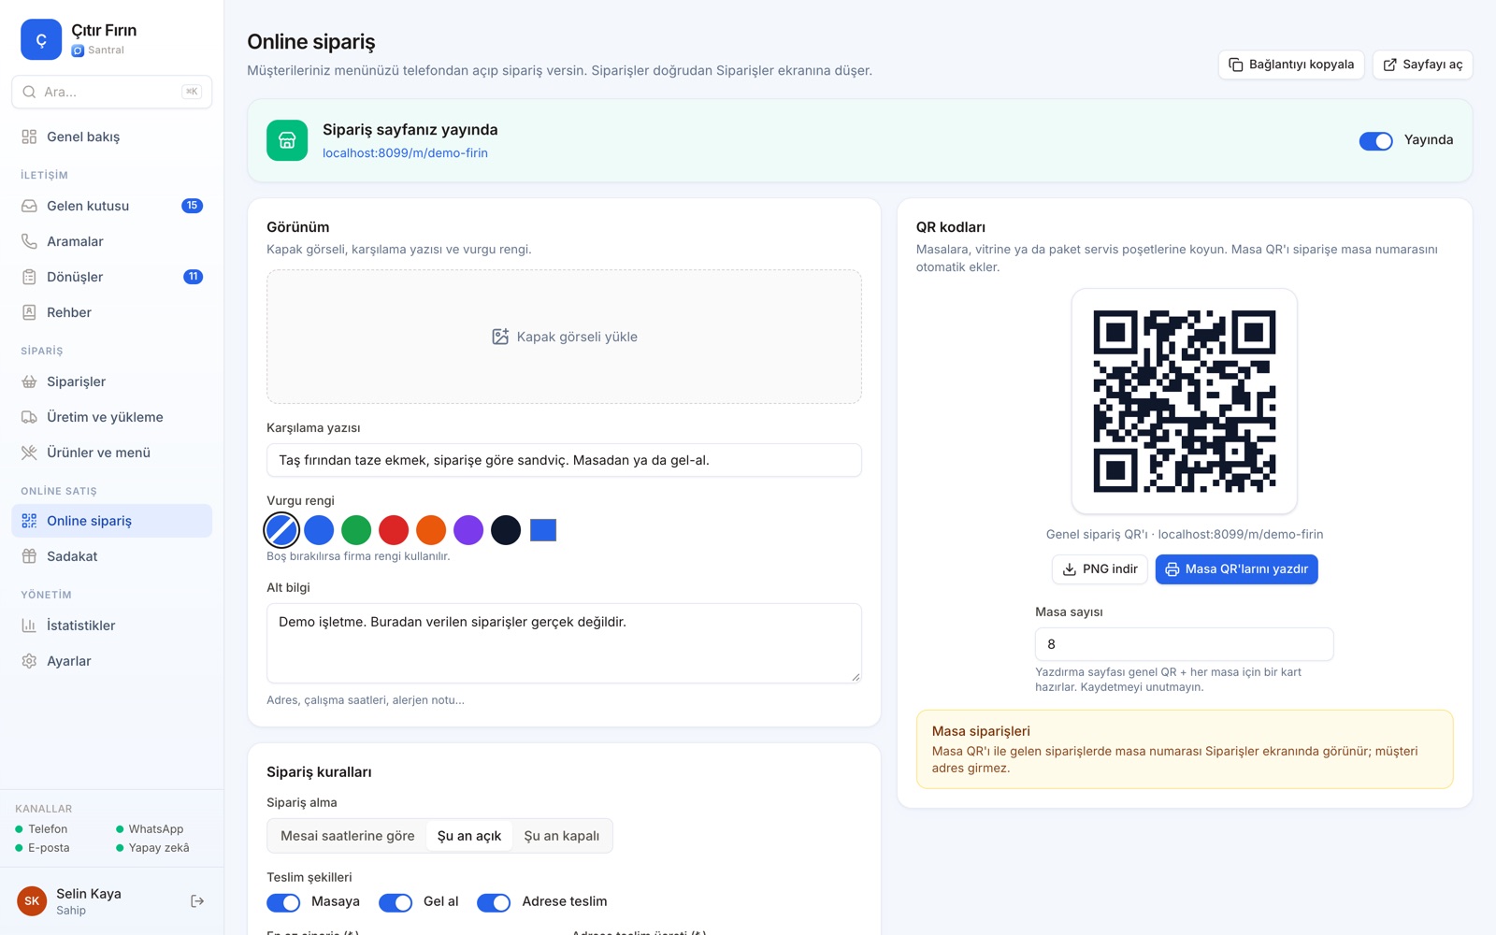Select Şu an kapalı option
The height and width of the screenshot is (935, 1496).
tap(562, 836)
